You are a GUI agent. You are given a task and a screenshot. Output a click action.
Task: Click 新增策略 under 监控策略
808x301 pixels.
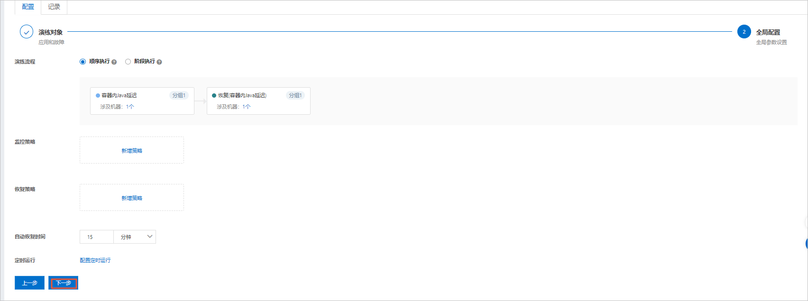point(132,151)
